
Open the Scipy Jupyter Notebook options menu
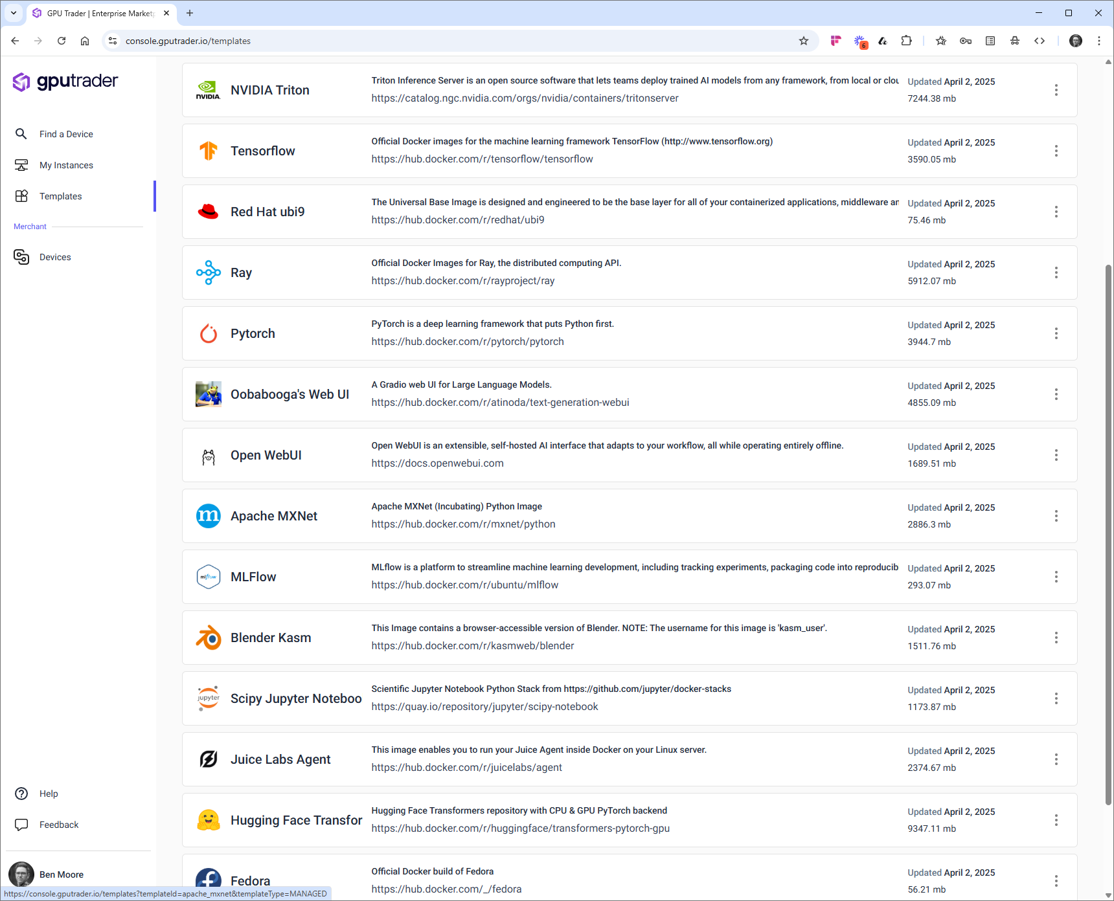[1056, 698]
